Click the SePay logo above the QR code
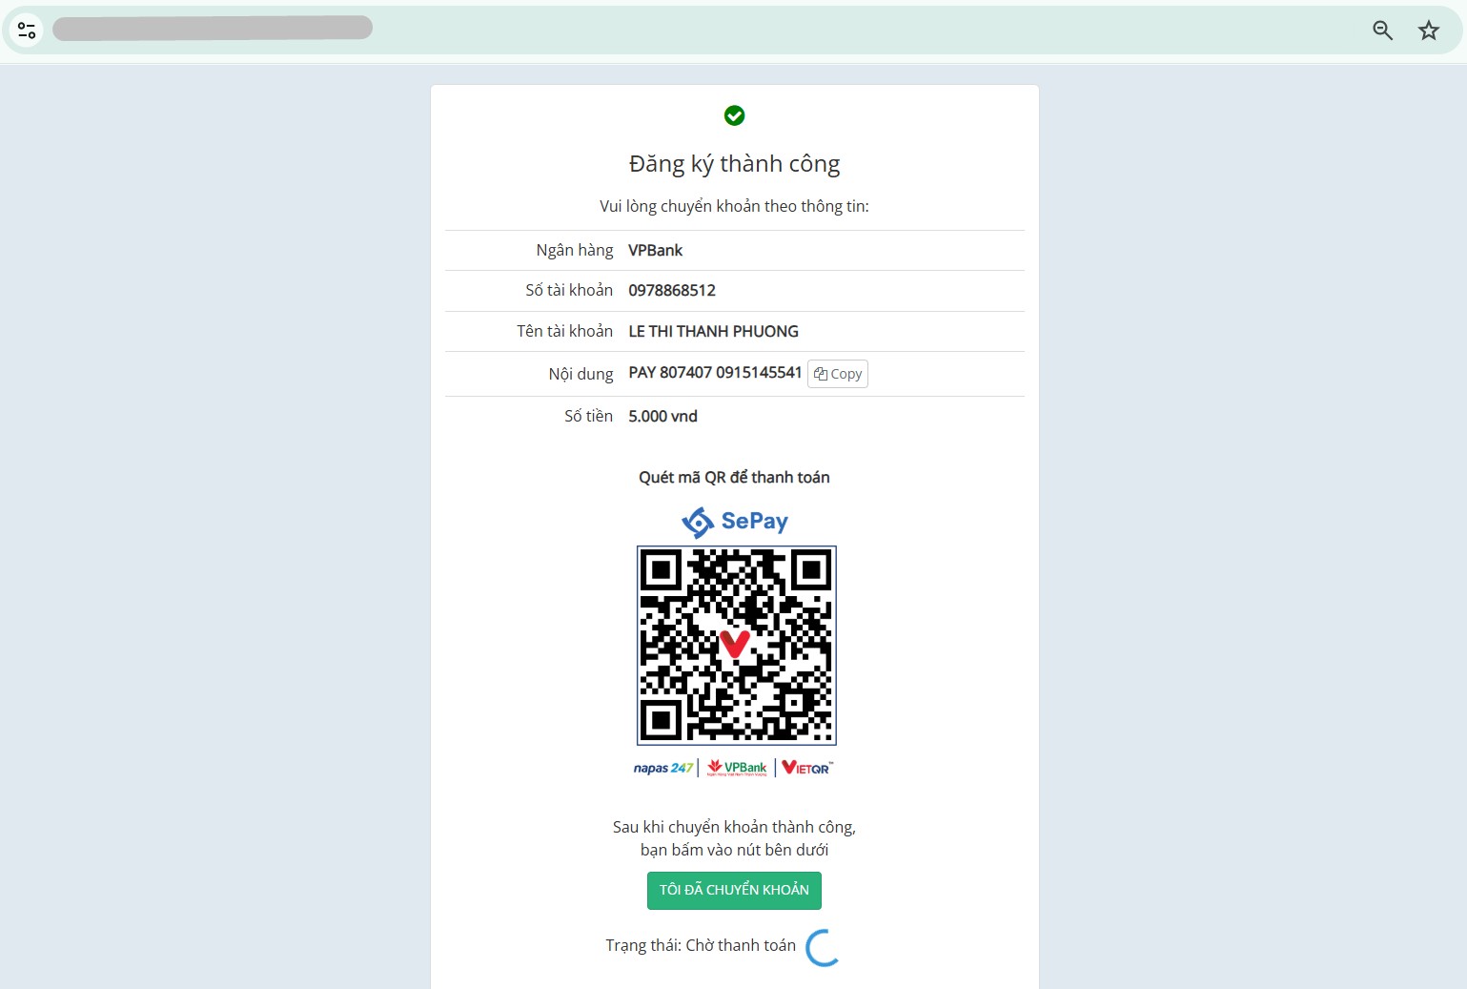1467x989 pixels. tap(735, 522)
